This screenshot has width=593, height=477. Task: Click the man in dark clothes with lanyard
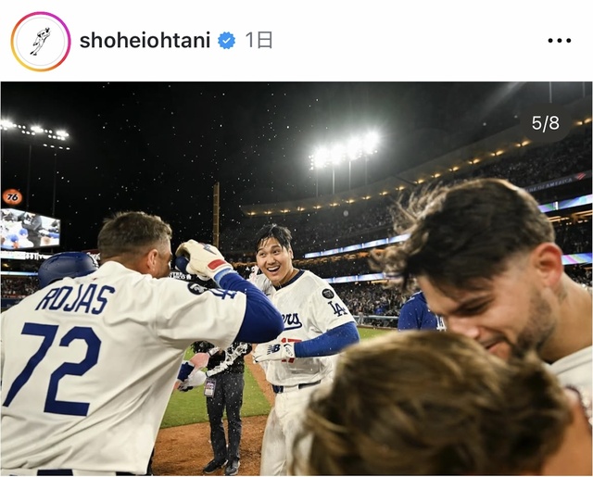(x=223, y=405)
